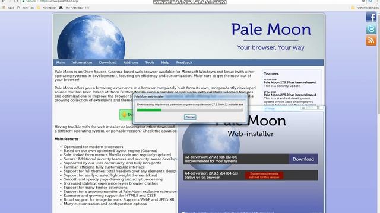380x213 pixels.
Task: Click the 'Top news:' heading
Action: click(271, 73)
